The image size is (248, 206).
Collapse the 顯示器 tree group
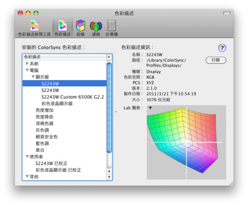click(x=33, y=77)
